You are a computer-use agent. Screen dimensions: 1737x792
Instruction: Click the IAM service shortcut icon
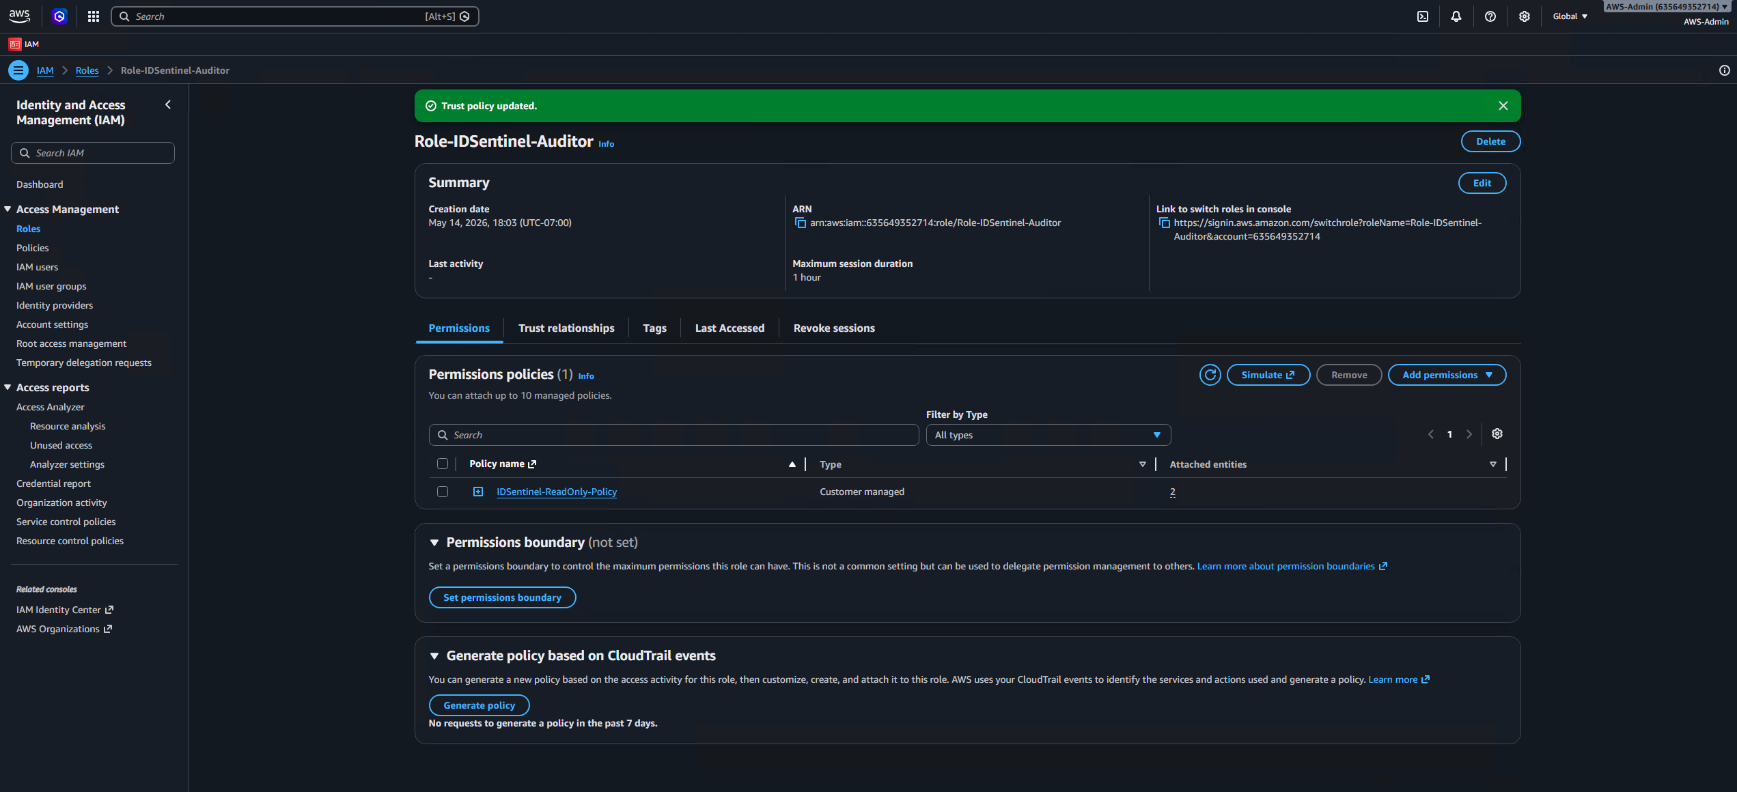15,44
